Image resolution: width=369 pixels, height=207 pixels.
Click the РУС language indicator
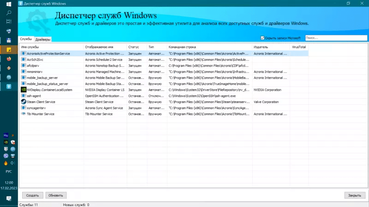click(x=9, y=172)
